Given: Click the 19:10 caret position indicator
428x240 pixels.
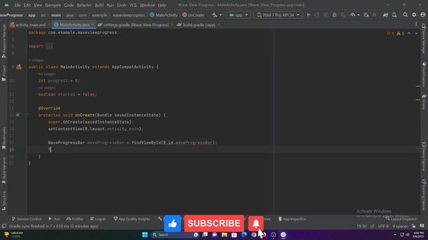Looking at the screenshot, I should (361, 226).
